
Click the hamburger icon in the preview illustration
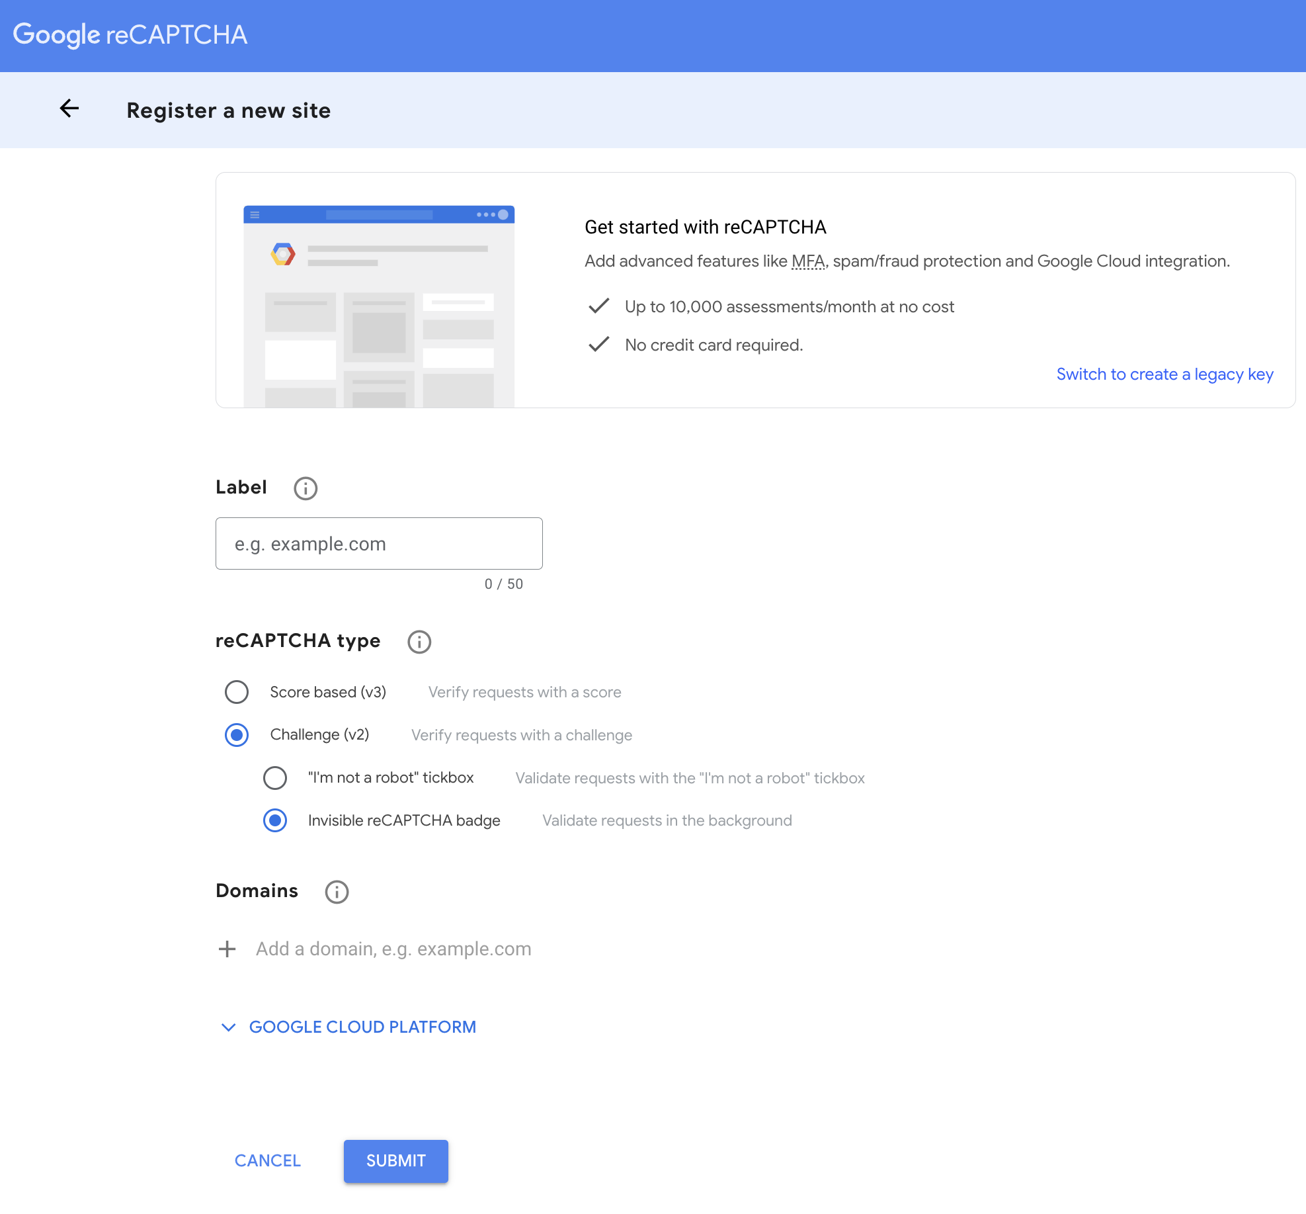(255, 214)
